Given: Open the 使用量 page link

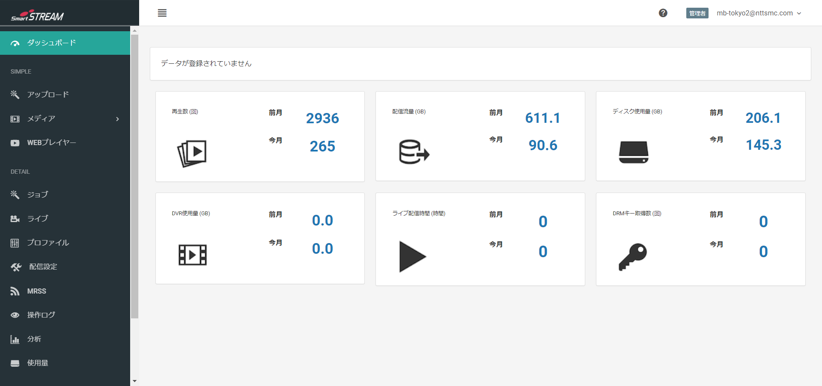Looking at the screenshot, I should pyautogui.click(x=38, y=363).
